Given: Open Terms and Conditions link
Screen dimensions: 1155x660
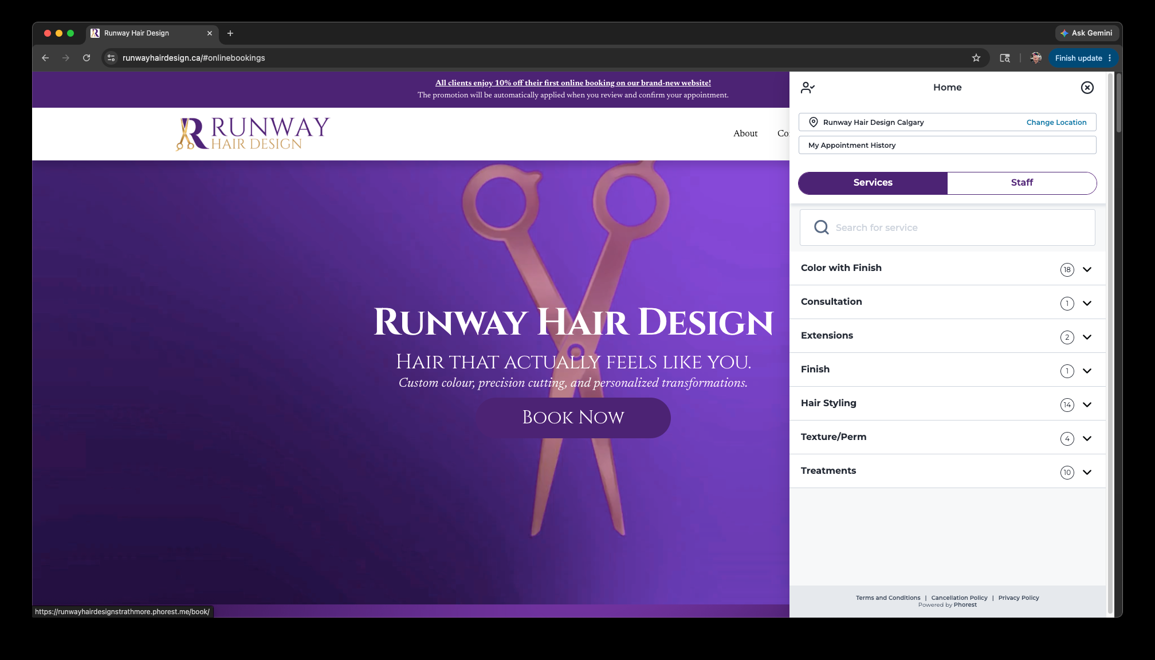Looking at the screenshot, I should [x=888, y=598].
